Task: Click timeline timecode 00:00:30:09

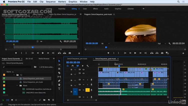Action: click(x=73, y=63)
